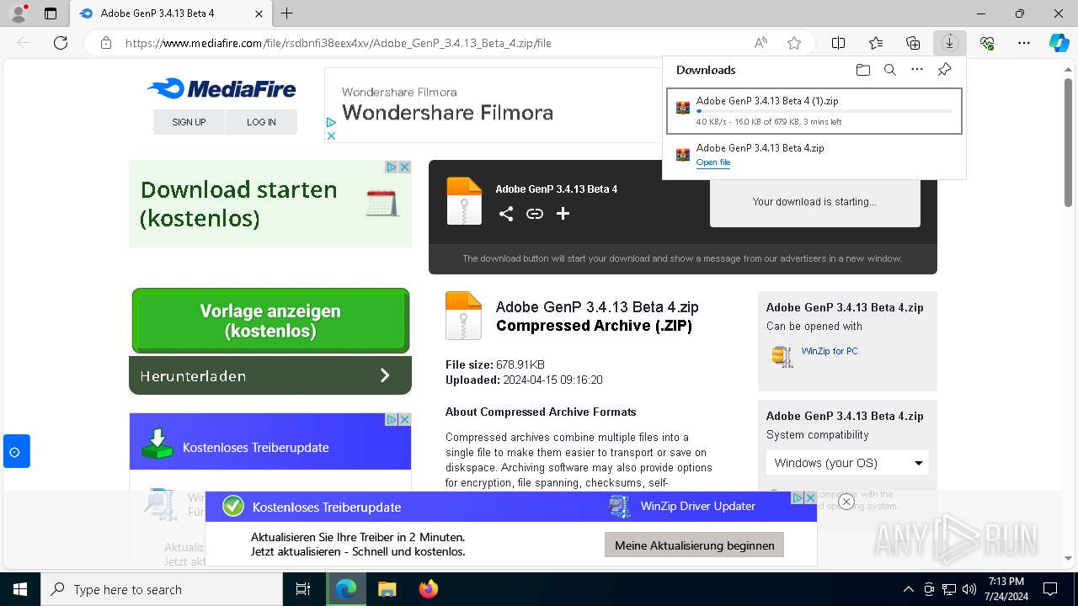Search downloads in the Downloads panel

coord(890,70)
